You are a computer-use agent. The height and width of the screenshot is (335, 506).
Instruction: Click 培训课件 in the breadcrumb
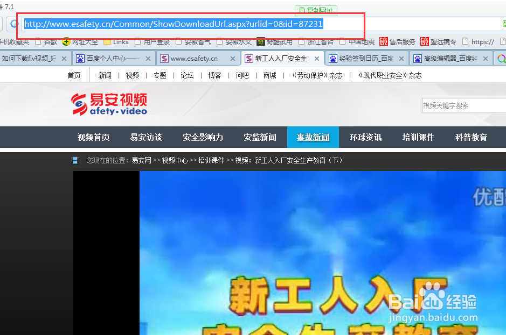click(x=211, y=160)
